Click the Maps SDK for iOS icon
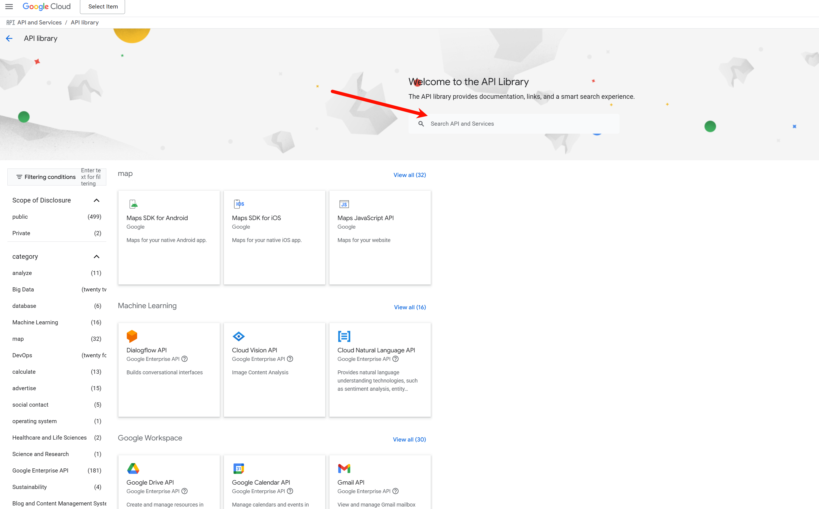819x509 pixels. point(239,204)
